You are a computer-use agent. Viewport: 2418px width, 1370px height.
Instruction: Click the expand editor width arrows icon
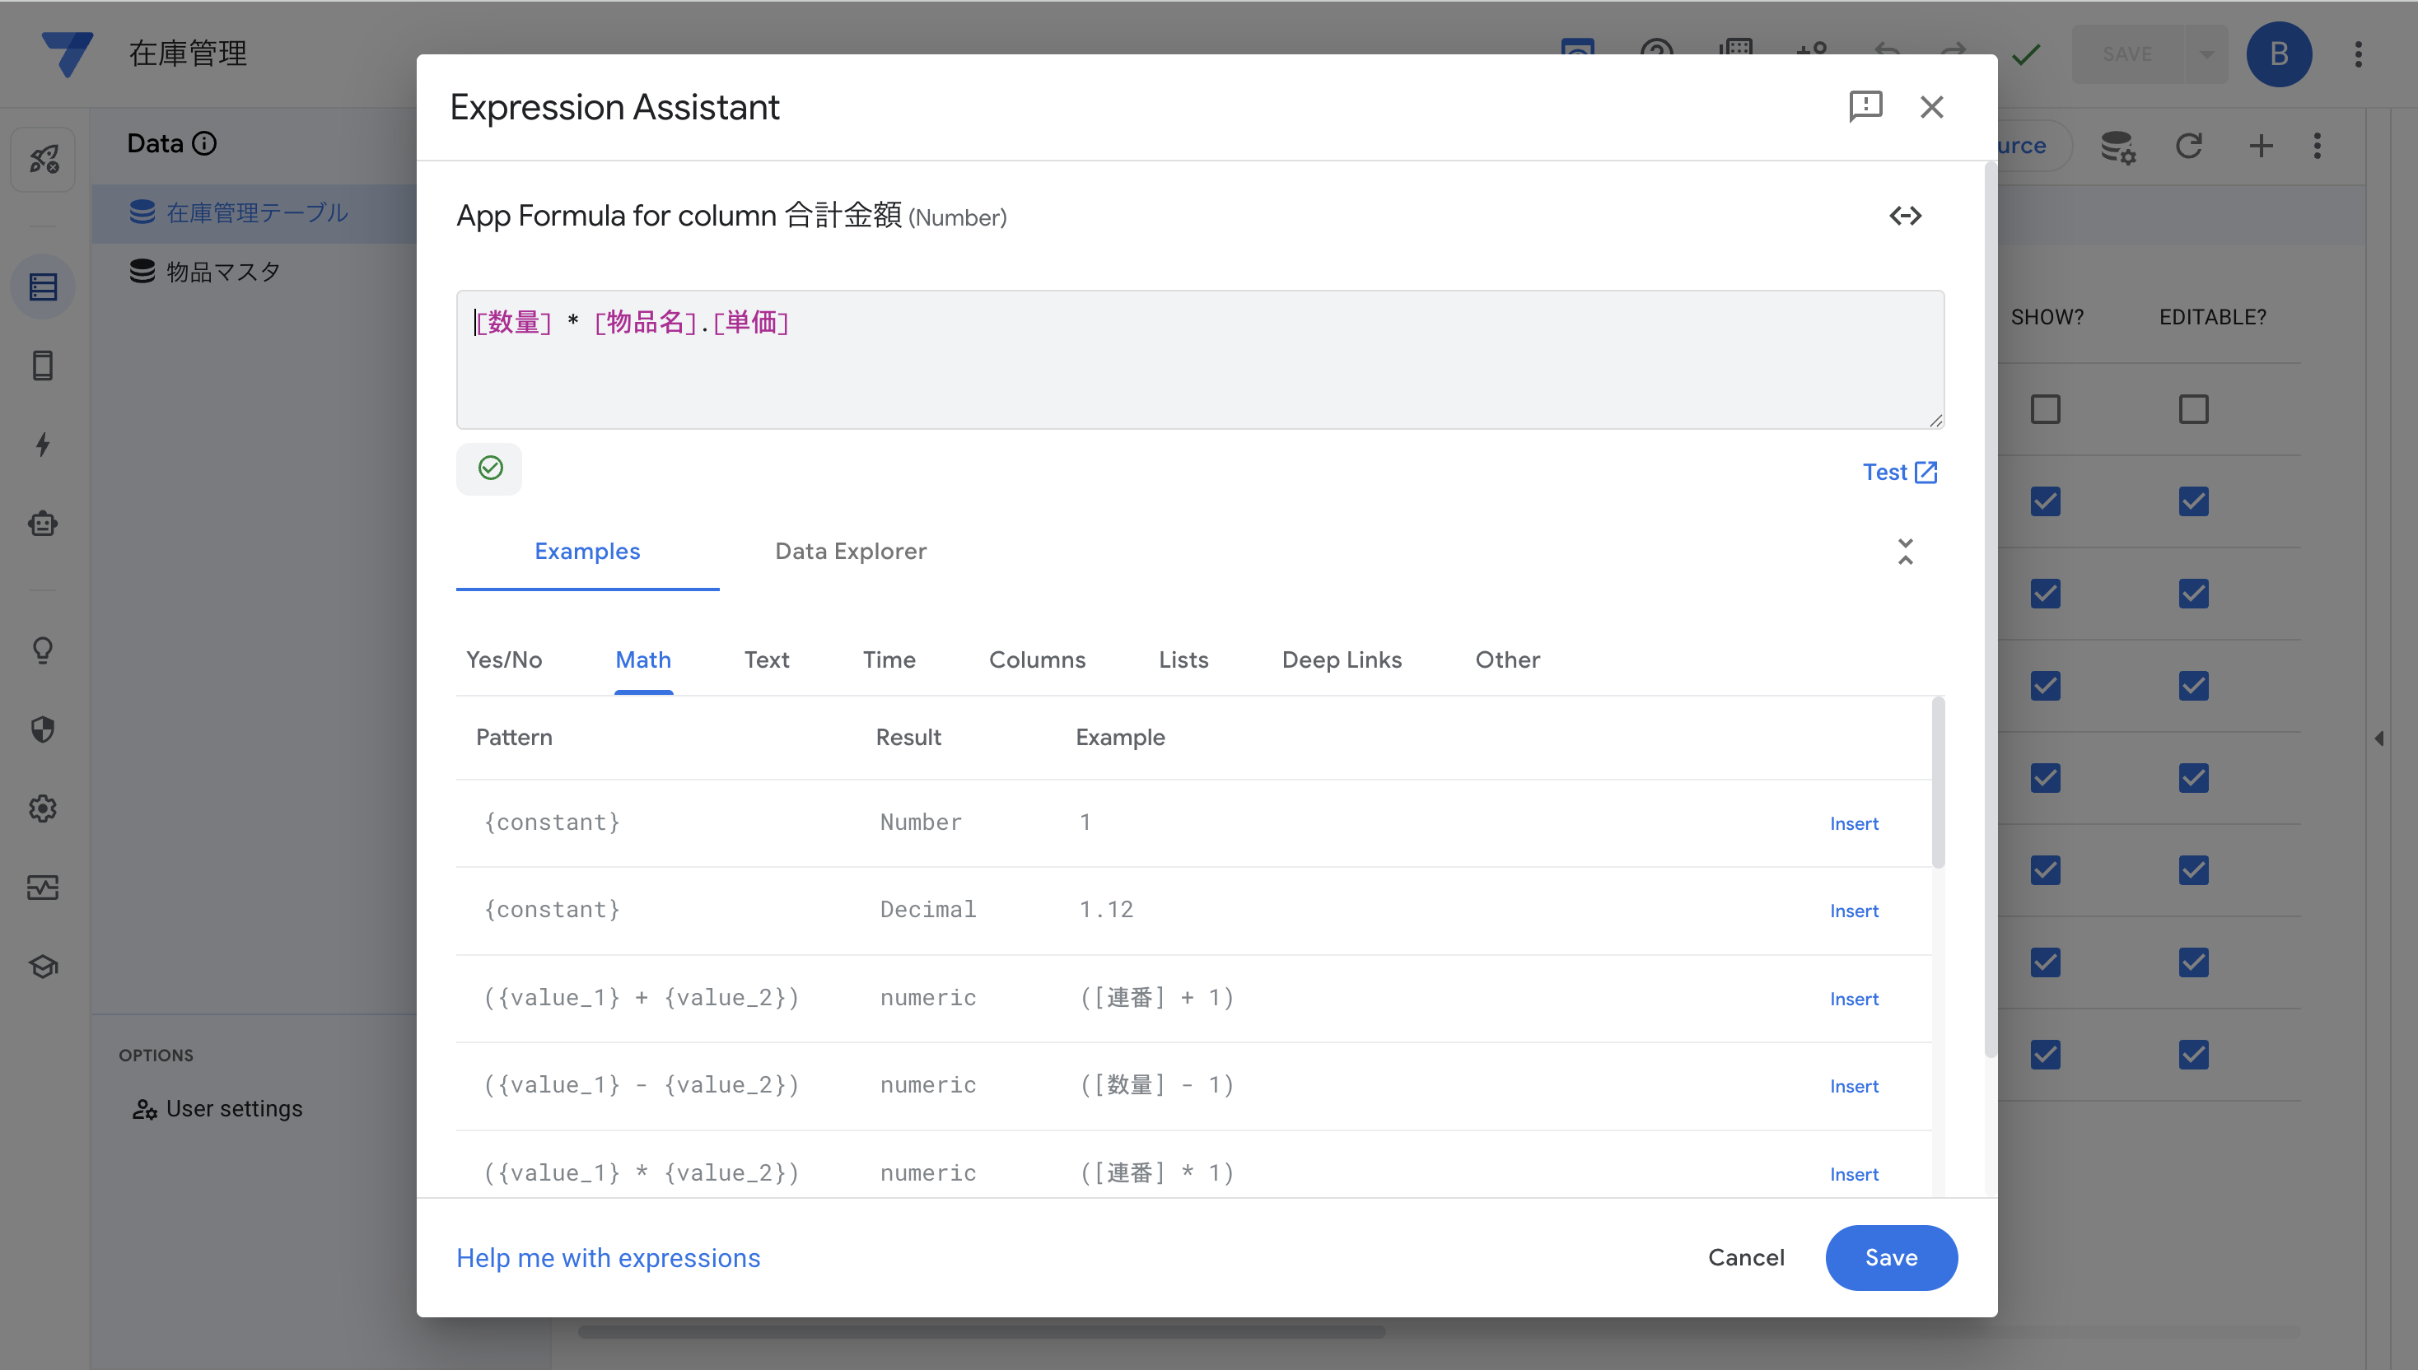click(1905, 217)
